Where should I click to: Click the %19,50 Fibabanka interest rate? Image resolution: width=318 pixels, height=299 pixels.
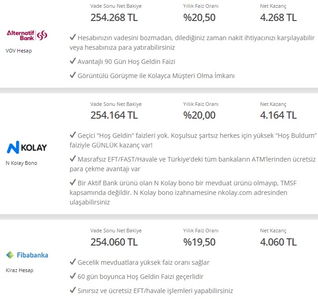coord(199,242)
